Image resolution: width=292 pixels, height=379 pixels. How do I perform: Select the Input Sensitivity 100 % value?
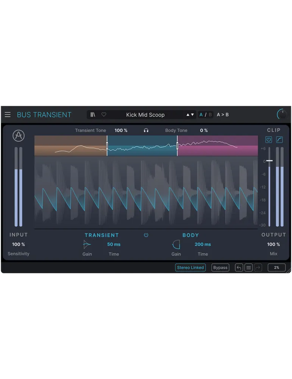coord(18,244)
